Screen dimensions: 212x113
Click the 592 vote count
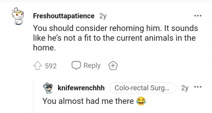coord(51,66)
